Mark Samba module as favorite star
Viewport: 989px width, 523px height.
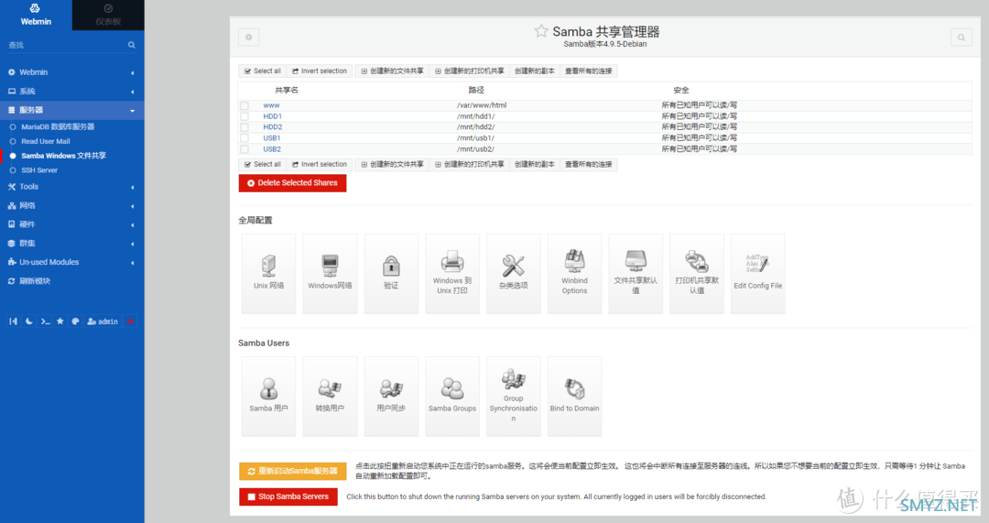pyautogui.click(x=541, y=31)
